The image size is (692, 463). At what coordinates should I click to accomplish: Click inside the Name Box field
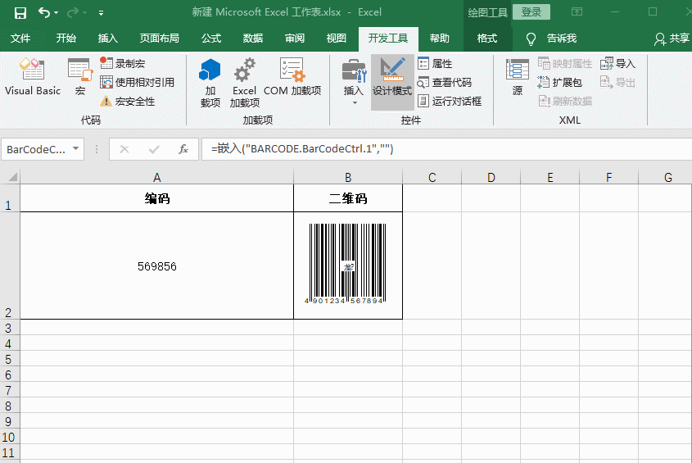(36, 149)
